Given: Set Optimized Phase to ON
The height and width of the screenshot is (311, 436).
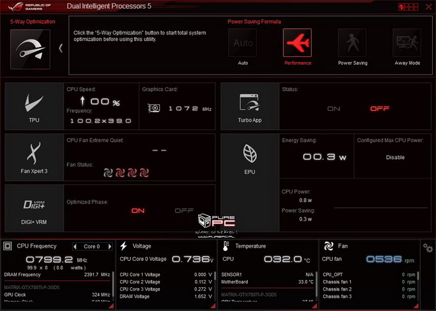Looking at the screenshot, I should 138,211.
